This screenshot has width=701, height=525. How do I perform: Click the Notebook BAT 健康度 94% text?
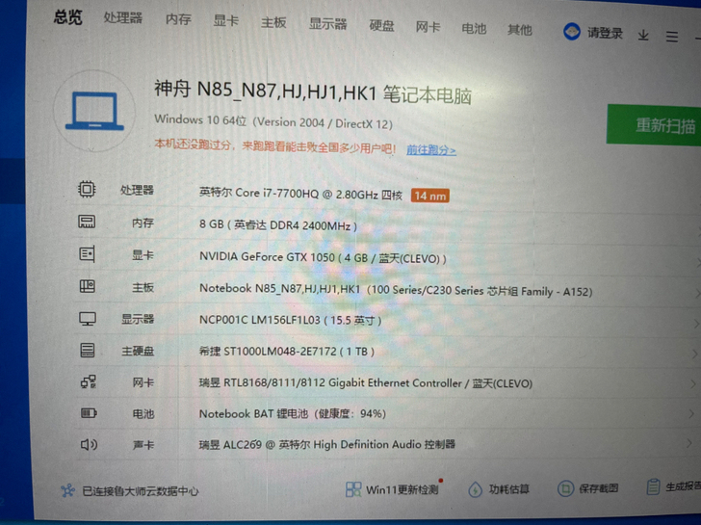tap(293, 413)
